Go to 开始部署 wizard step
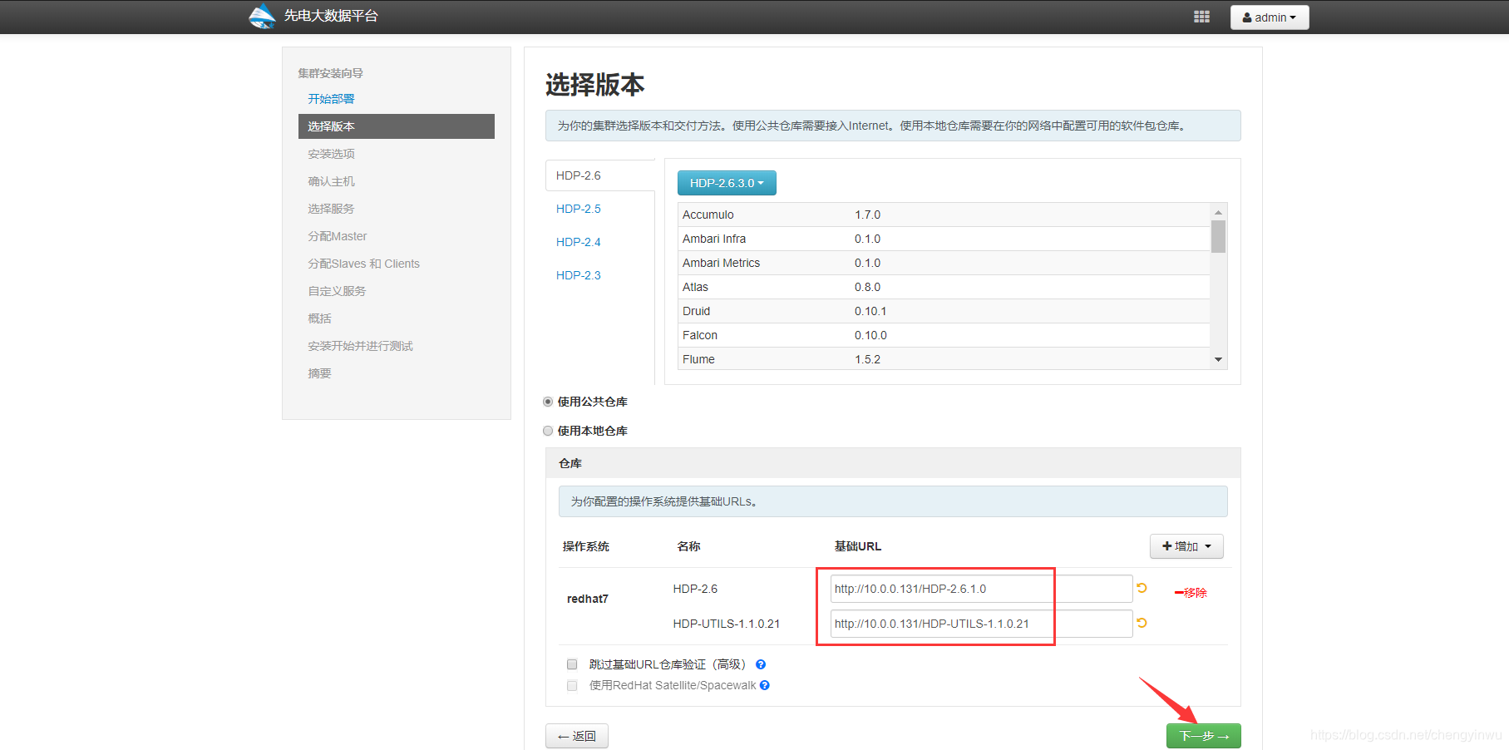The image size is (1509, 750). 331,99
